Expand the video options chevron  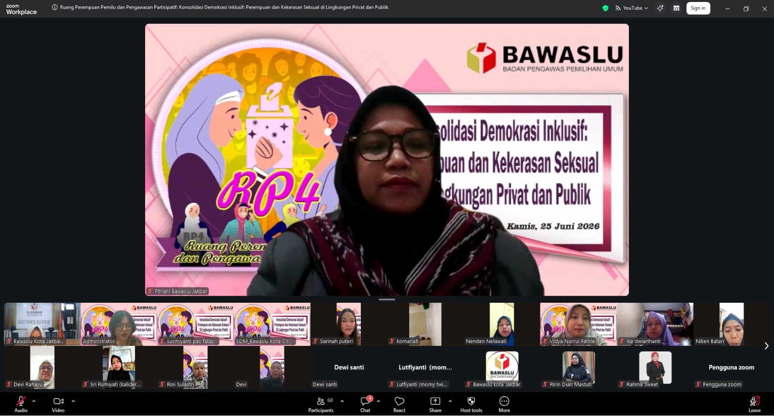tap(73, 401)
